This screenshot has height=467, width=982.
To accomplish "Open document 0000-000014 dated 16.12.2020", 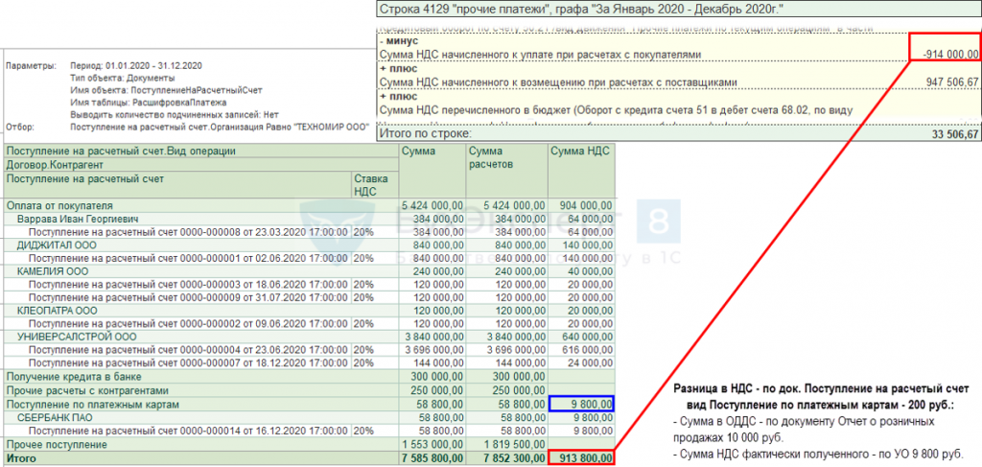I will (x=189, y=431).
